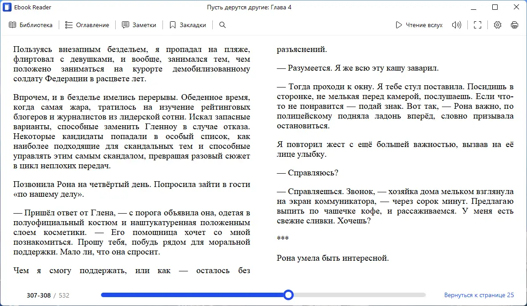Open the chapter title 'Пусть дерутся другие: Глава 4'

[x=250, y=7]
